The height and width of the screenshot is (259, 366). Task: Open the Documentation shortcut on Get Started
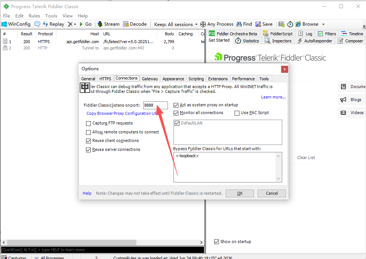pos(353,87)
